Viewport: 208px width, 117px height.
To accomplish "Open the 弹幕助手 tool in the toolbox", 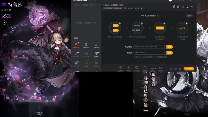I will point(76,45).
